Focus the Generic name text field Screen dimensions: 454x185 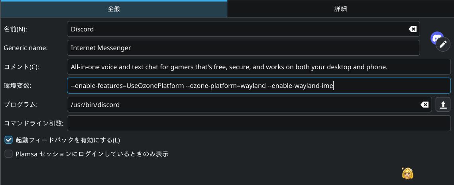[243, 48]
